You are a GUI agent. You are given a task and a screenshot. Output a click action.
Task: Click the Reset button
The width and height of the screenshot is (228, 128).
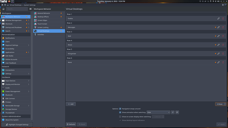[x=82, y=124]
